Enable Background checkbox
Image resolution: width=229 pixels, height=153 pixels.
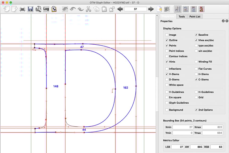[167, 110]
